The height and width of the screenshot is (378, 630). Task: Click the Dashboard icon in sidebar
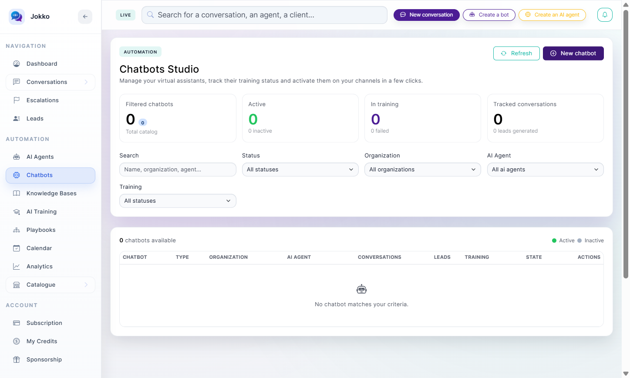coord(17,64)
